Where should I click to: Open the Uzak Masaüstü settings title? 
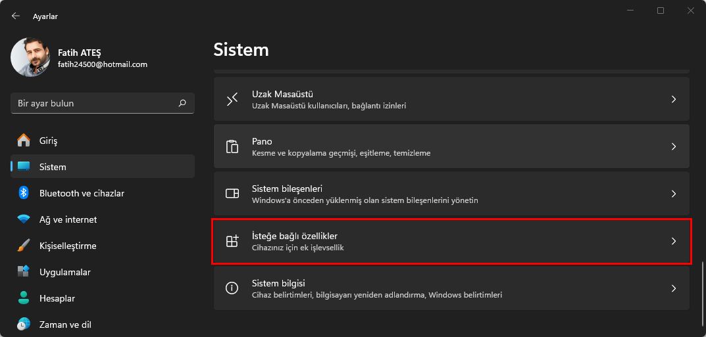pyautogui.click(x=282, y=95)
